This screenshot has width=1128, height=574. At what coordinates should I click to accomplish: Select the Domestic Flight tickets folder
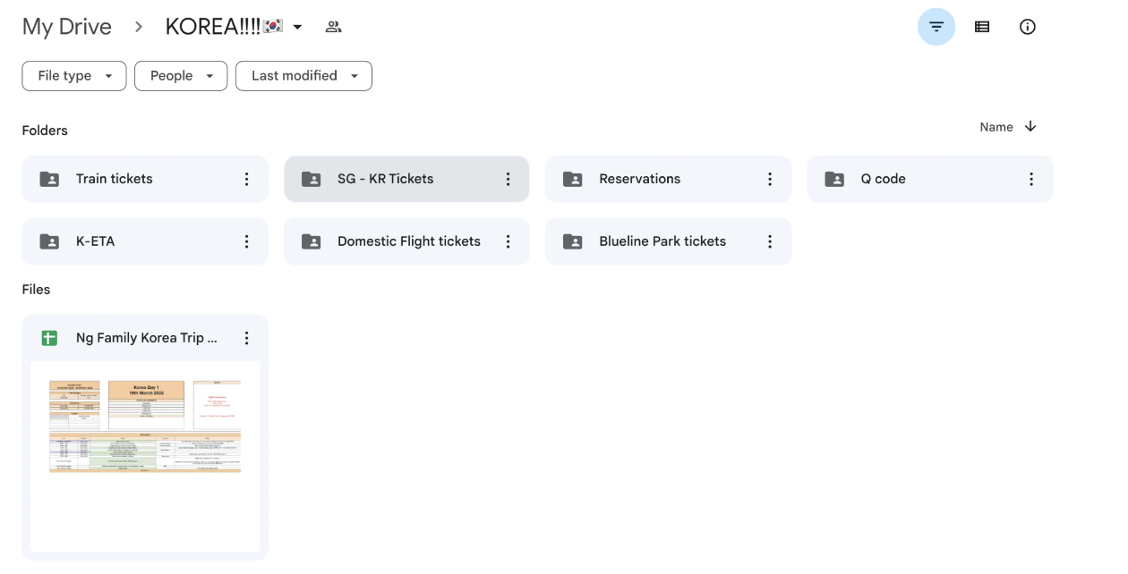(x=406, y=241)
